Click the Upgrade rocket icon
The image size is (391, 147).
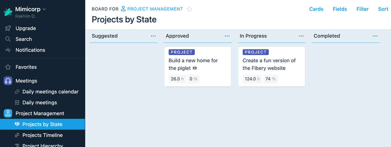coord(8,28)
